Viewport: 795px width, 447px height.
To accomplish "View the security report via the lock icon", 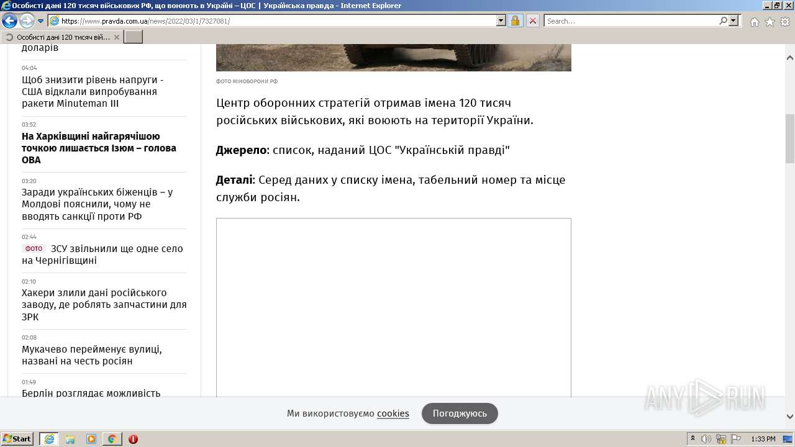I will pos(515,20).
